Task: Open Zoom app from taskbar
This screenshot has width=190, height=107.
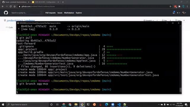Action: click(x=113, y=104)
